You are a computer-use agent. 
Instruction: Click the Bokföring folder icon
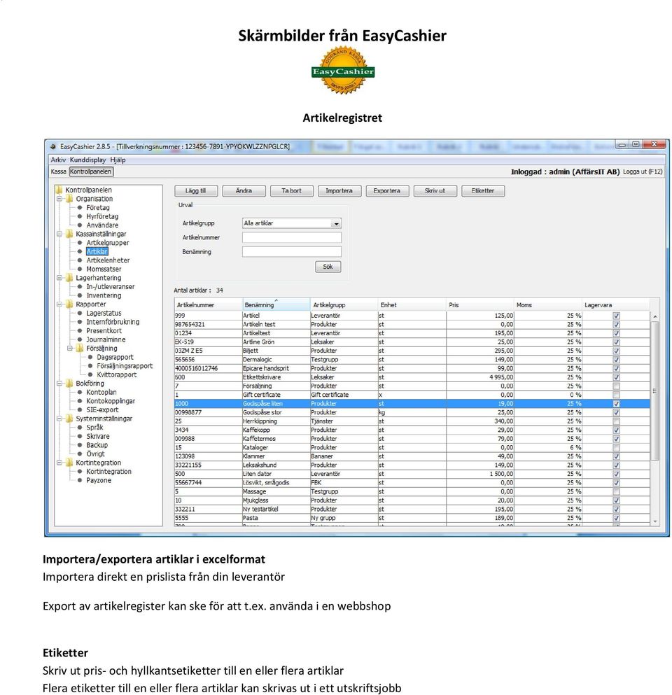tap(69, 384)
